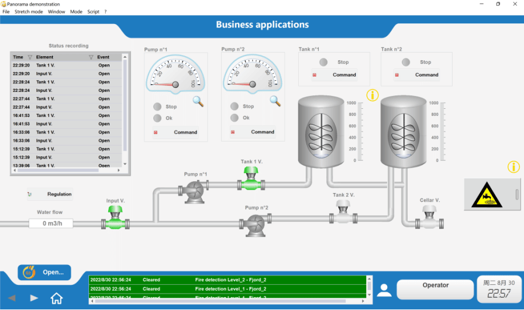Click the flood hazard warning sign

point(487,194)
